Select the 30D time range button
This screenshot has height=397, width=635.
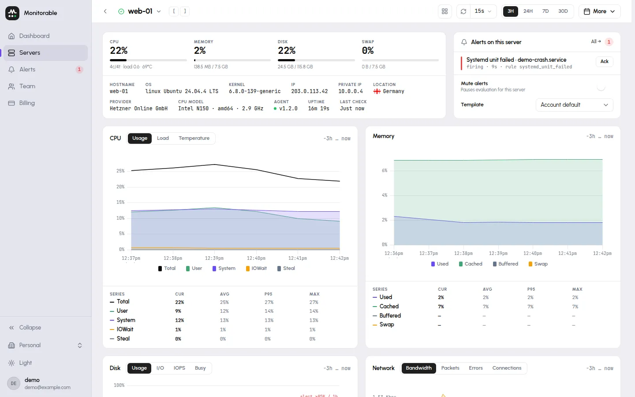pyautogui.click(x=563, y=11)
